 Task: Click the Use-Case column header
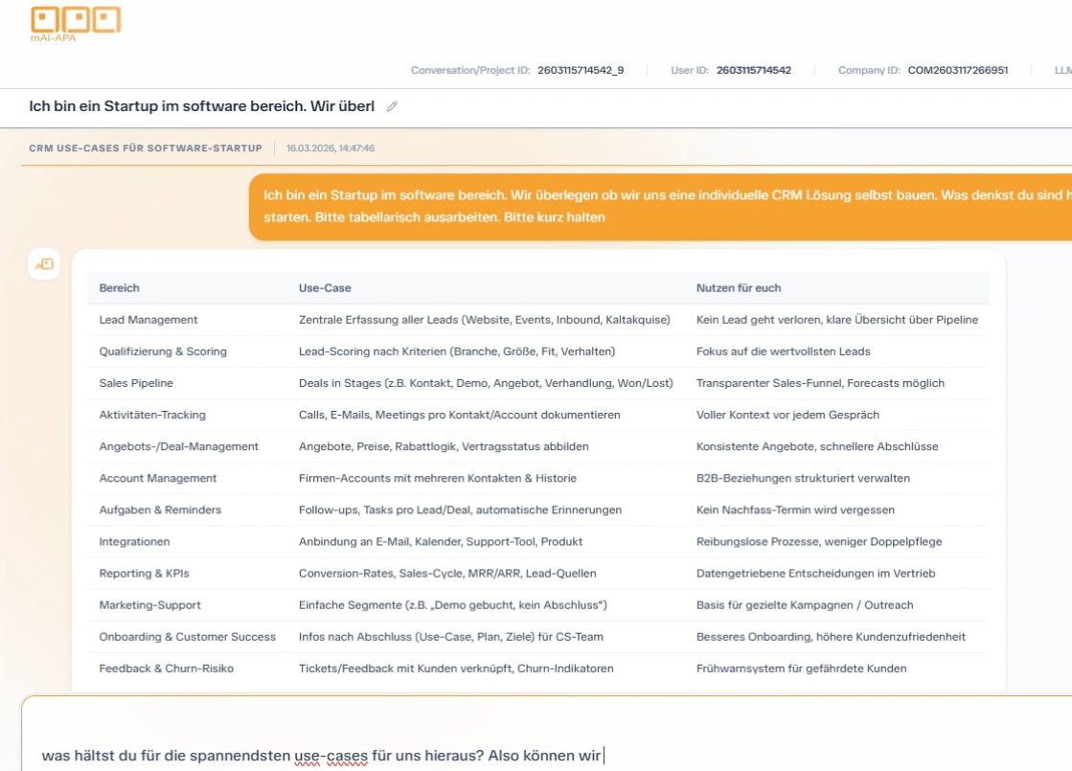(x=325, y=288)
